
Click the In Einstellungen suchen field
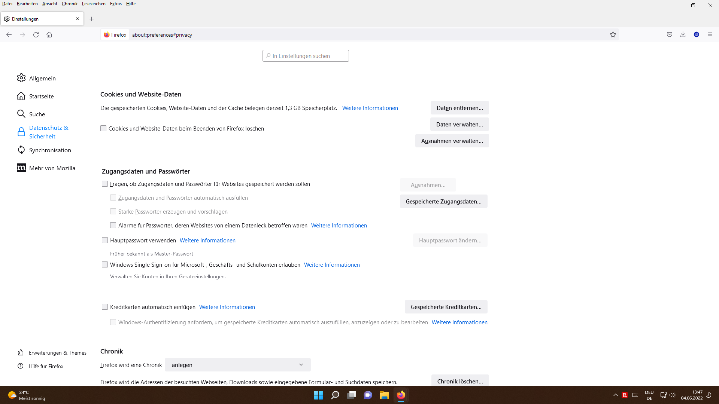tap(306, 56)
